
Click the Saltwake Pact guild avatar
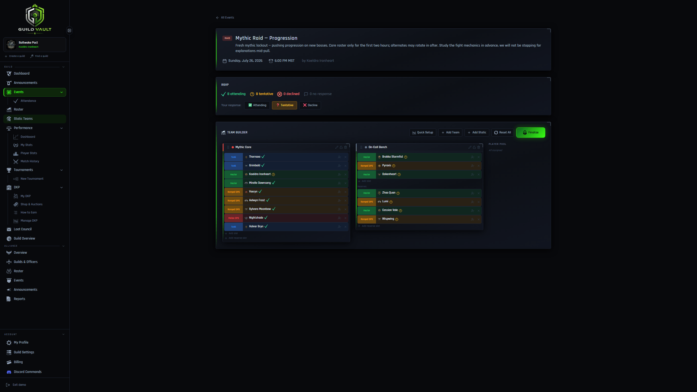point(11,44)
